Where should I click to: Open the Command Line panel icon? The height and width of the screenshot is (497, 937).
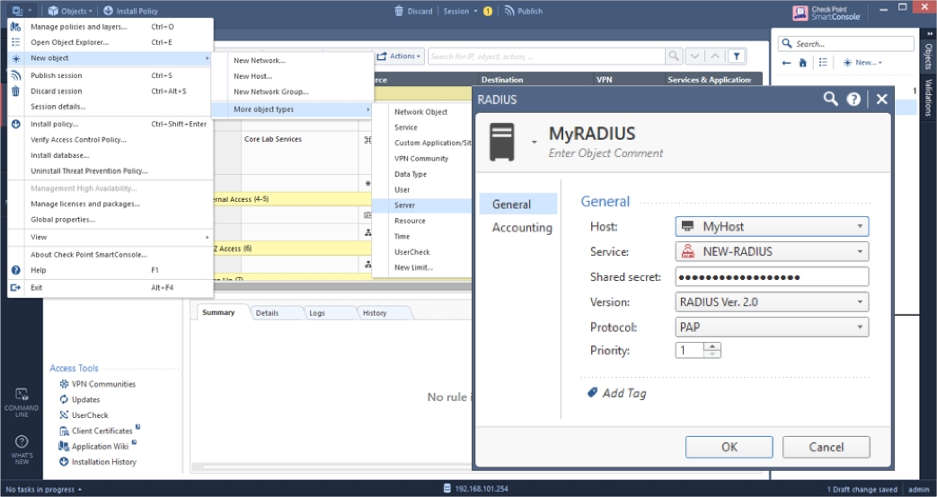(22, 394)
